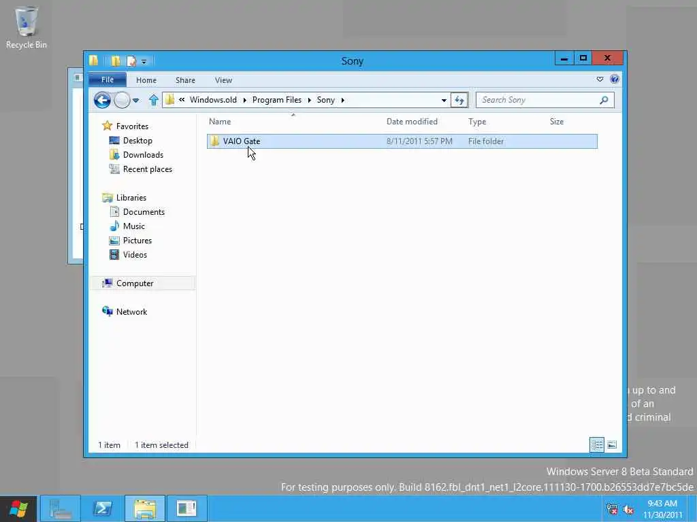Viewport: 697px width, 522px height.
Task: Open Recent places
Action: (x=148, y=169)
